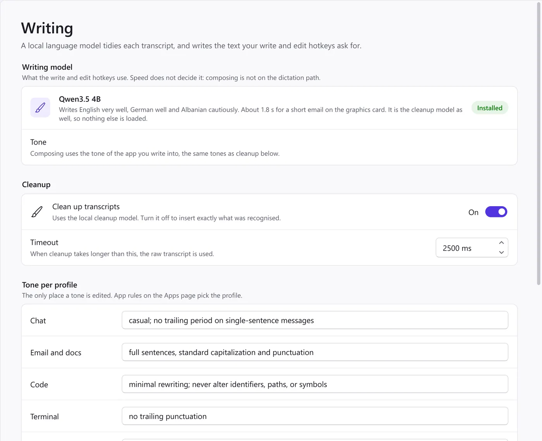This screenshot has width=542, height=441.
Task: Click the vertical scrollbar thumb
Action: coord(538,144)
